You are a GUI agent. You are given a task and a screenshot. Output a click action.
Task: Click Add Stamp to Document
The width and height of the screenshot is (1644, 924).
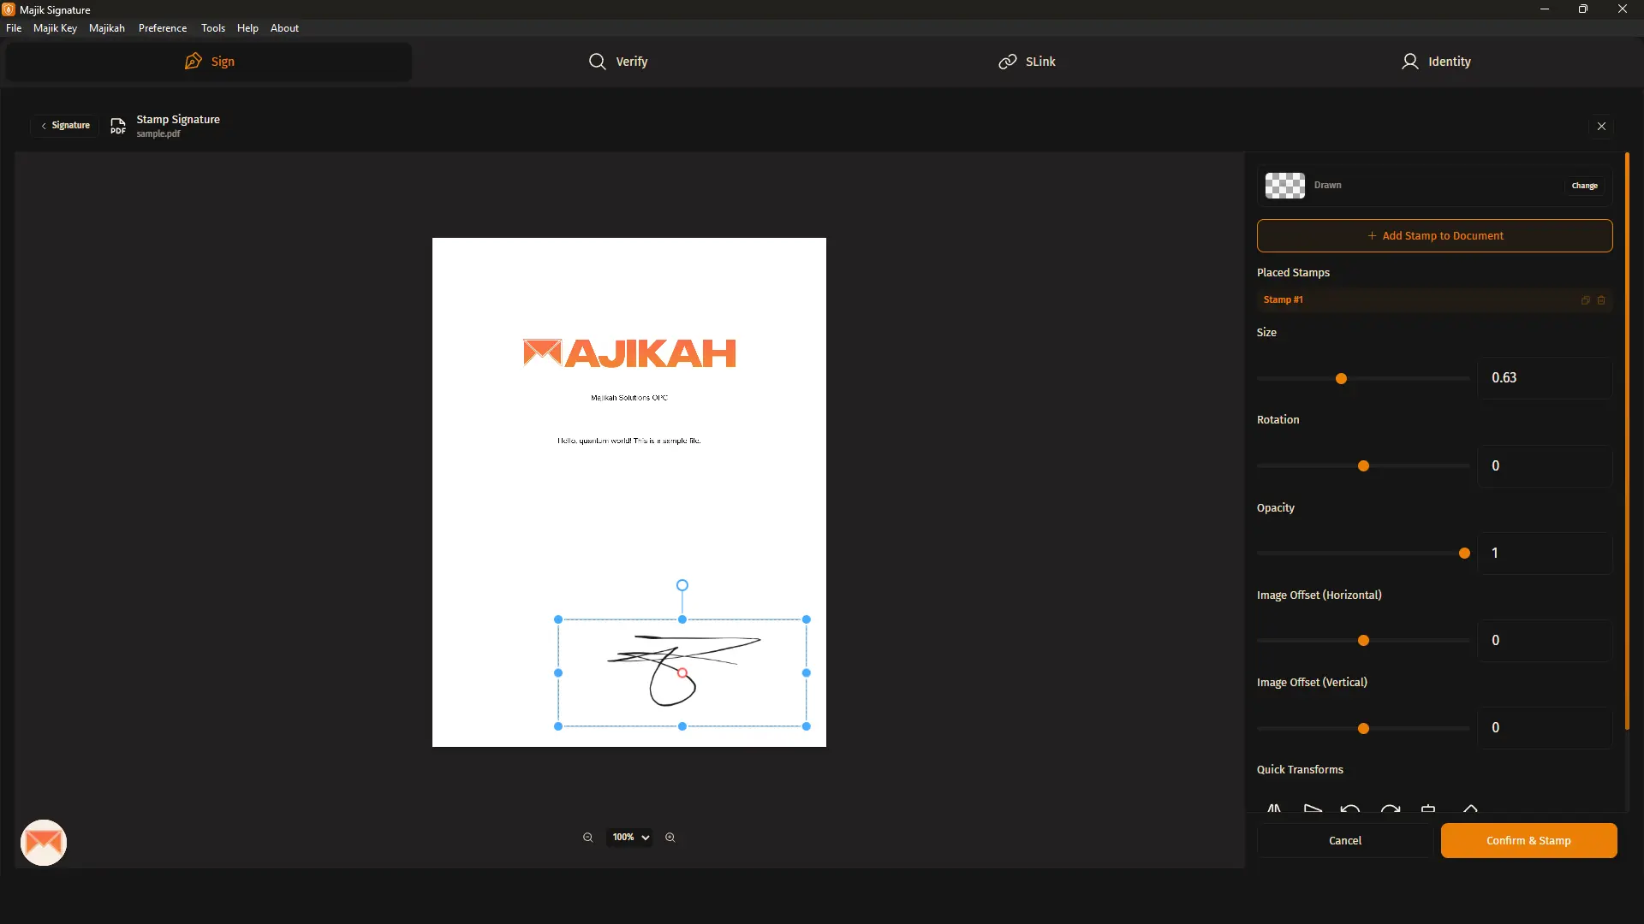pos(1434,236)
